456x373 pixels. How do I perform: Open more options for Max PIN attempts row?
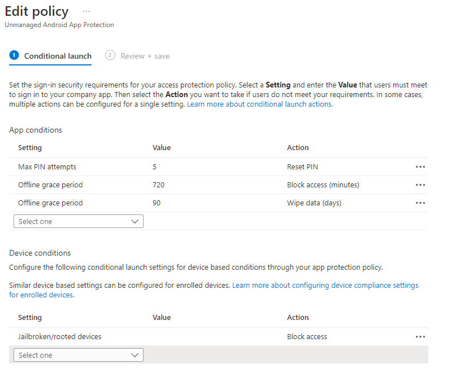[x=420, y=167]
